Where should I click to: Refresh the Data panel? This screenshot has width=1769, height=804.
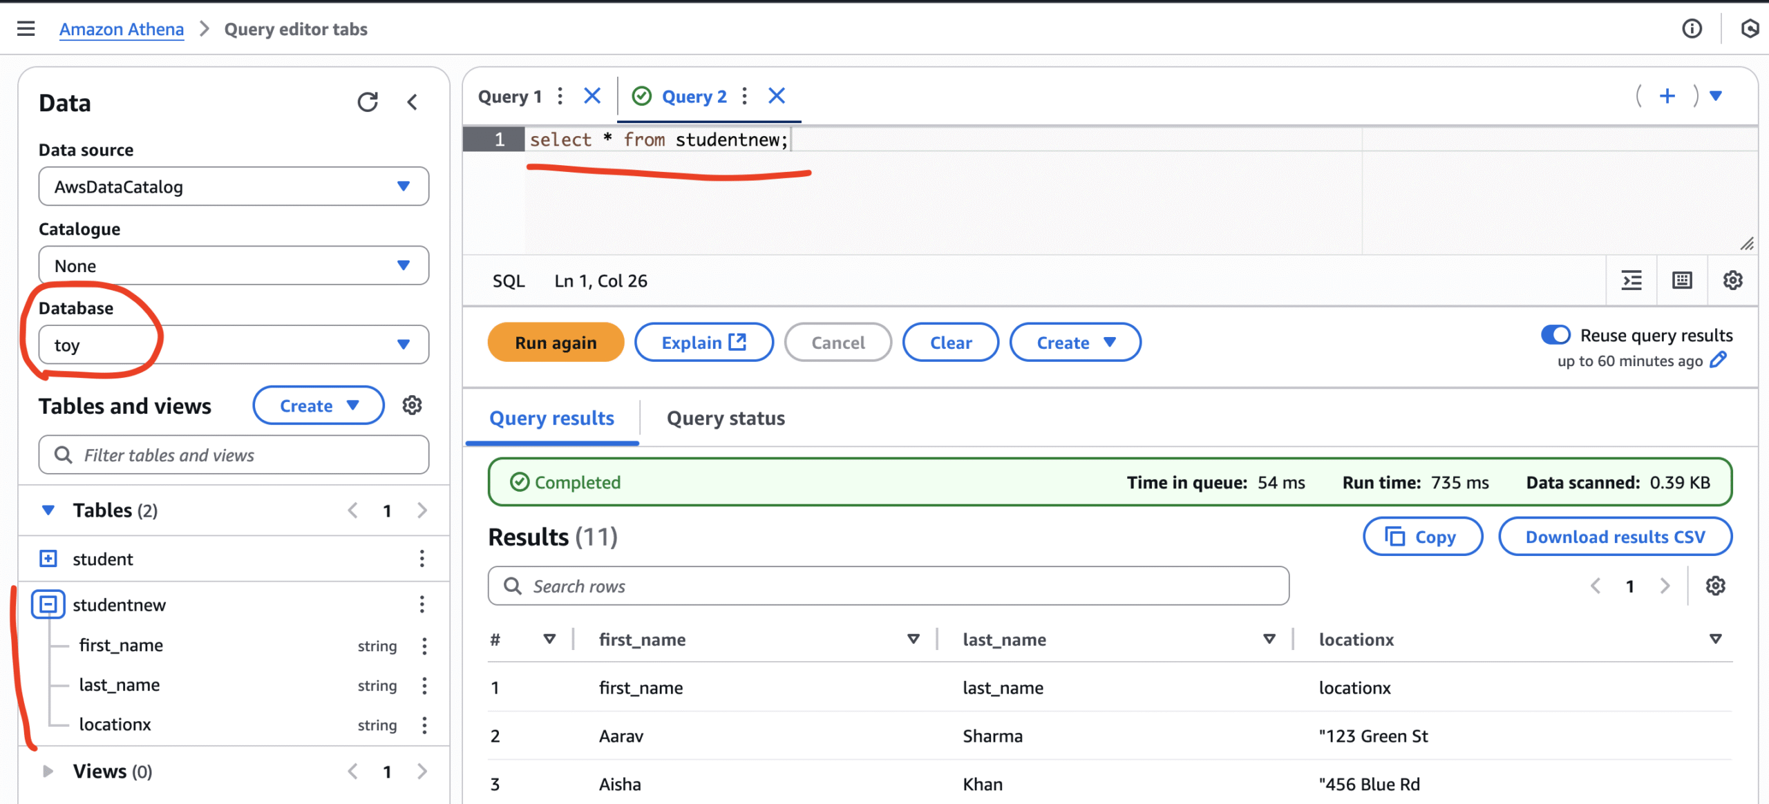point(367,102)
